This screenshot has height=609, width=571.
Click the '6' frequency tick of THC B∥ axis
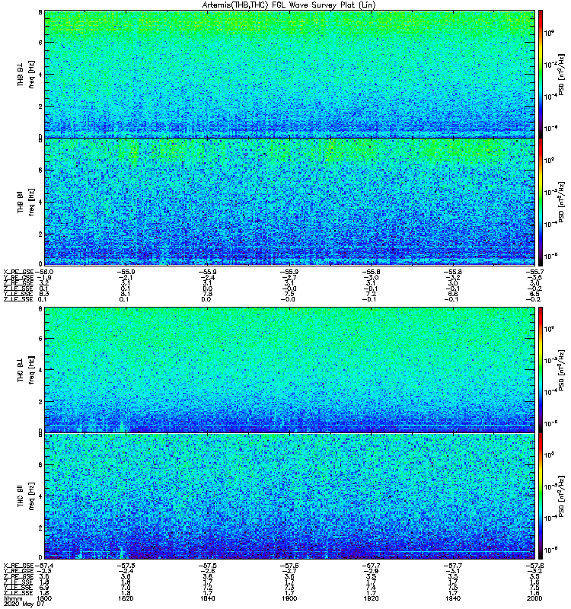pyautogui.click(x=40, y=465)
